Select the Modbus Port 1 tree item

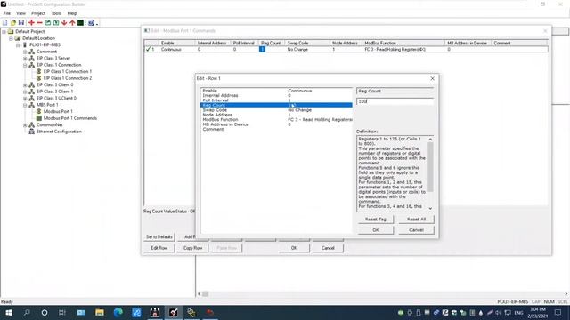(58, 111)
